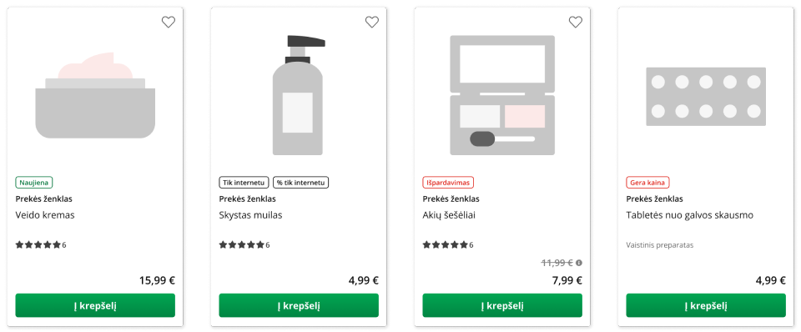The image size is (801, 332).
Task: Add Skystas muilas to wishlist heart
Action: click(372, 22)
